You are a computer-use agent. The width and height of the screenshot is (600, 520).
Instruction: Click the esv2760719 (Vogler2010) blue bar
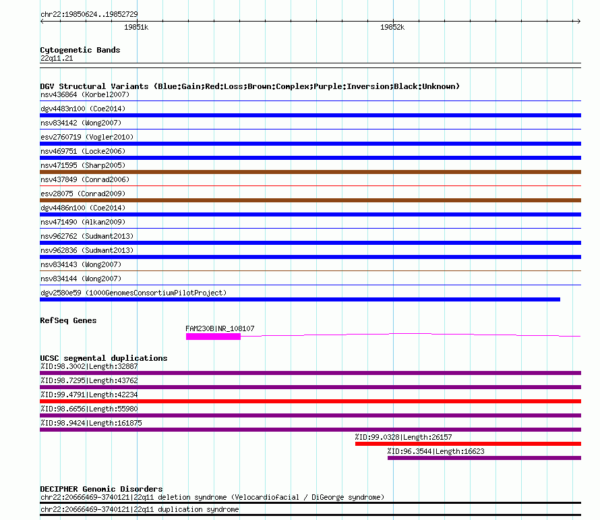310,144
